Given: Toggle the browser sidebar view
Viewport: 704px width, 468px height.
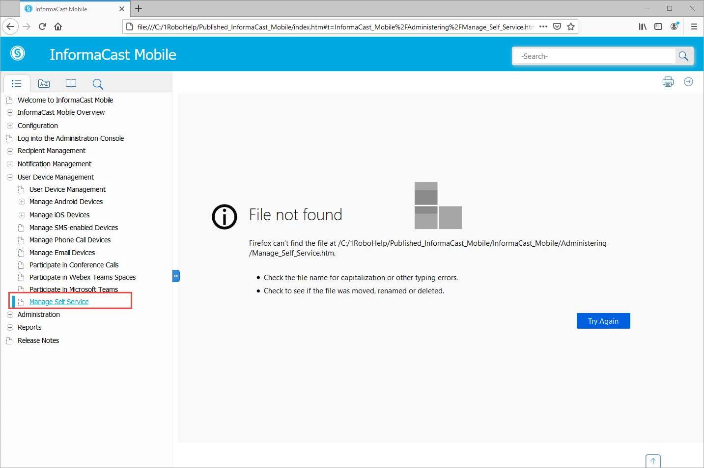Looking at the screenshot, I should click(x=658, y=26).
